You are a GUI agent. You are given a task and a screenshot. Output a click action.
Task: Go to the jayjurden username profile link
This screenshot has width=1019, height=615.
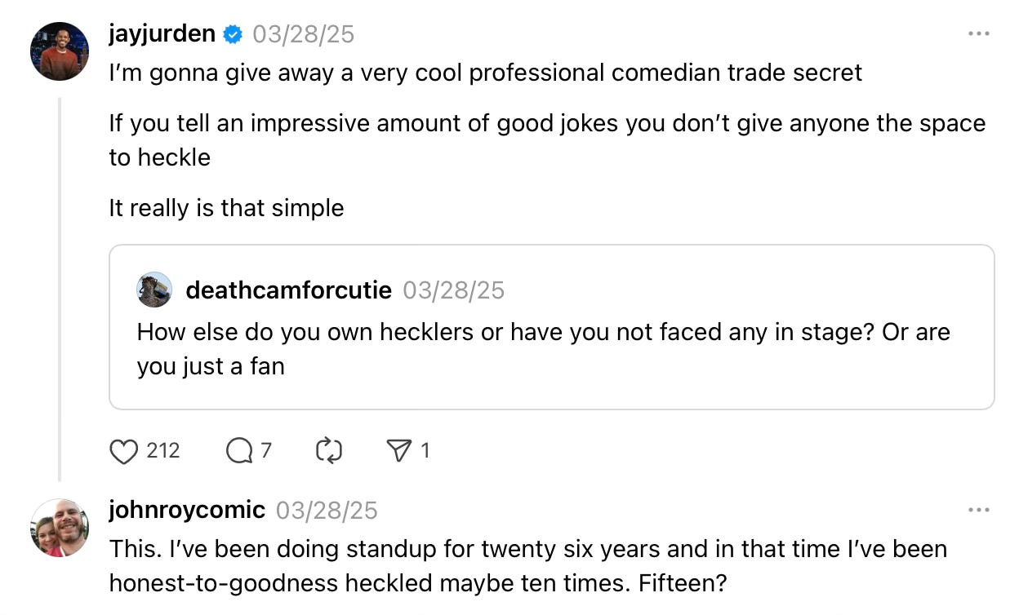click(x=162, y=34)
